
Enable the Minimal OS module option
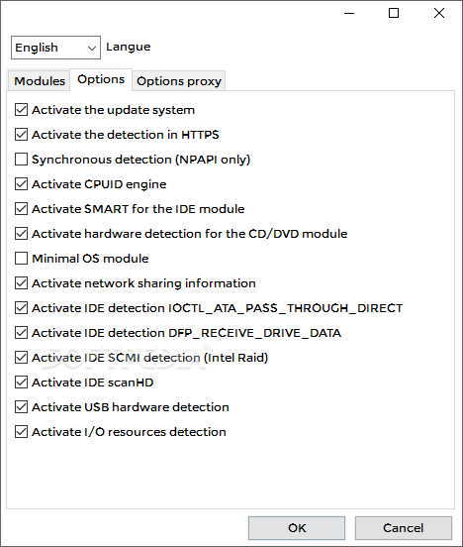pyautogui.click(x=21, y=259)
